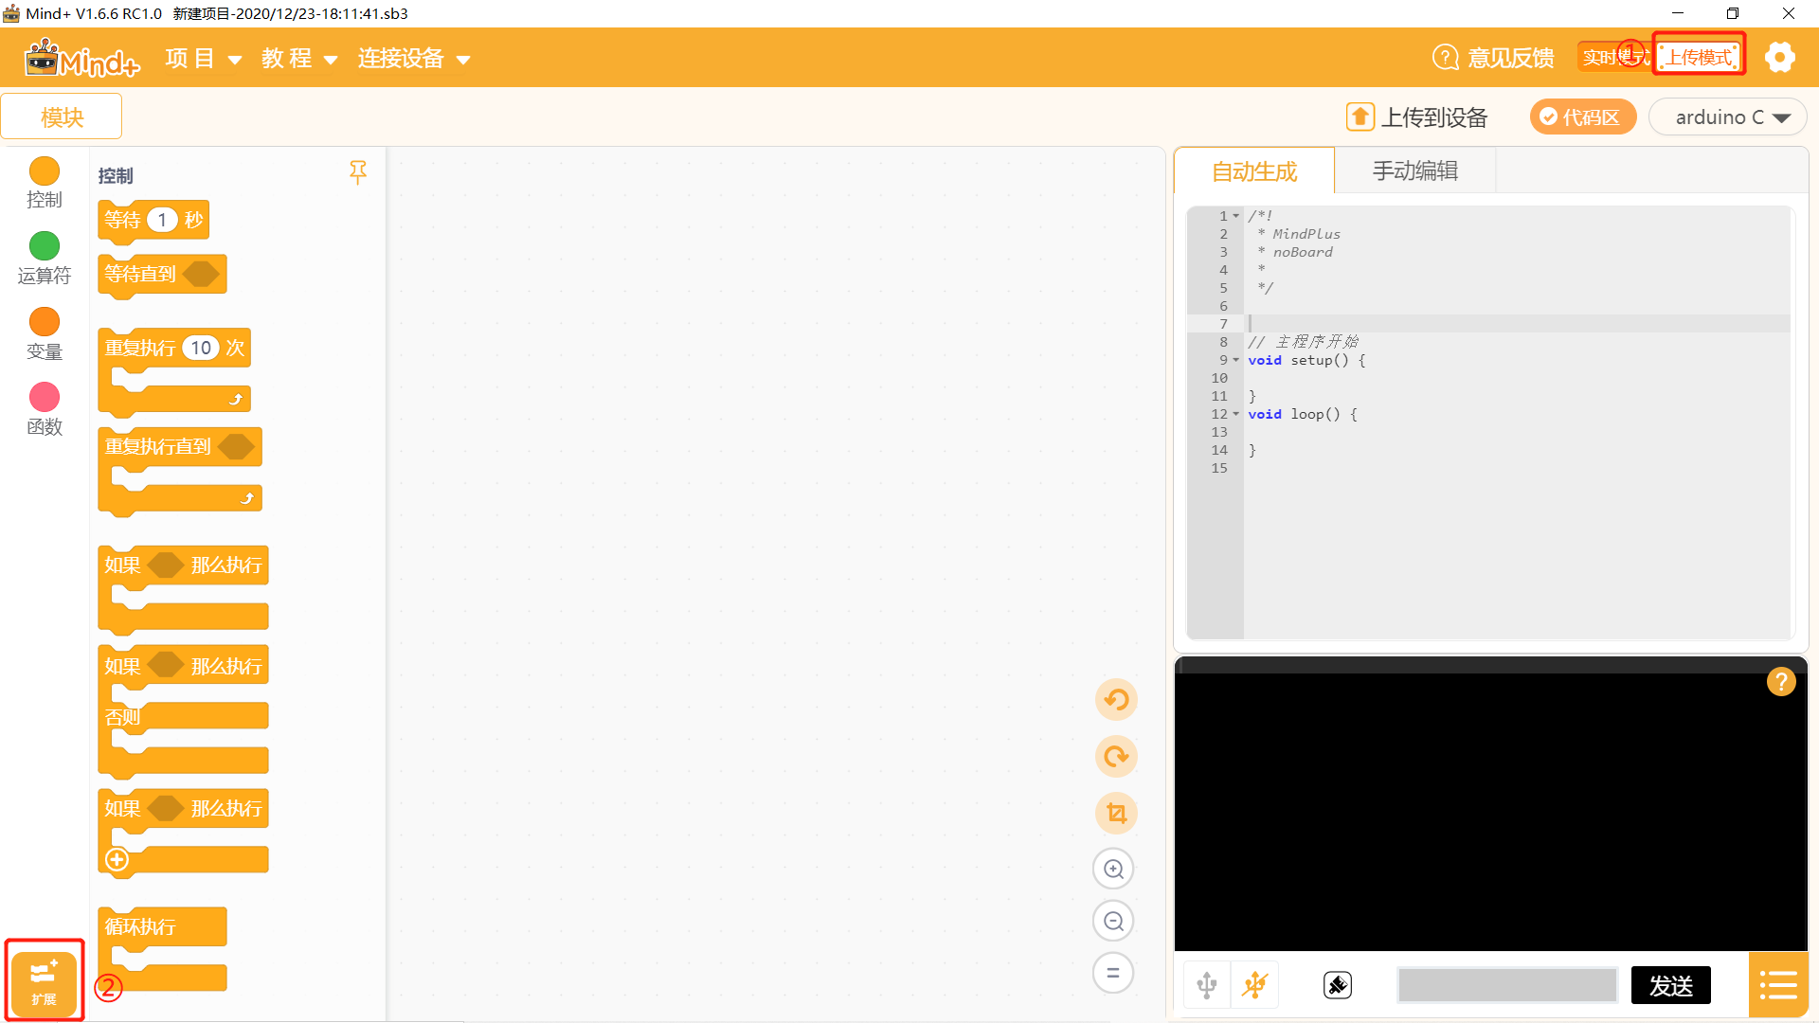
Task: Click the number 10 in repeat block
Action: pyautogui.click(x=201, y=348)
